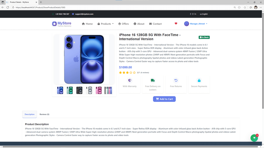
Task: Open the English language selector
Action: 204,14
